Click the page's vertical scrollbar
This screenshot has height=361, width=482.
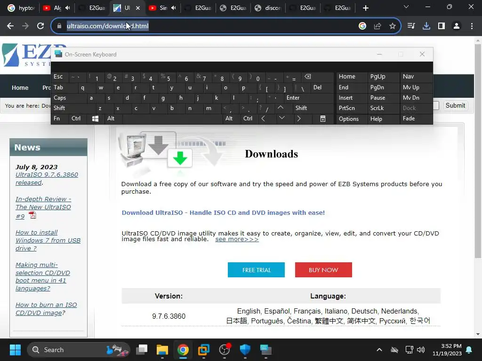pyautogui.click(x=478, y=150)
